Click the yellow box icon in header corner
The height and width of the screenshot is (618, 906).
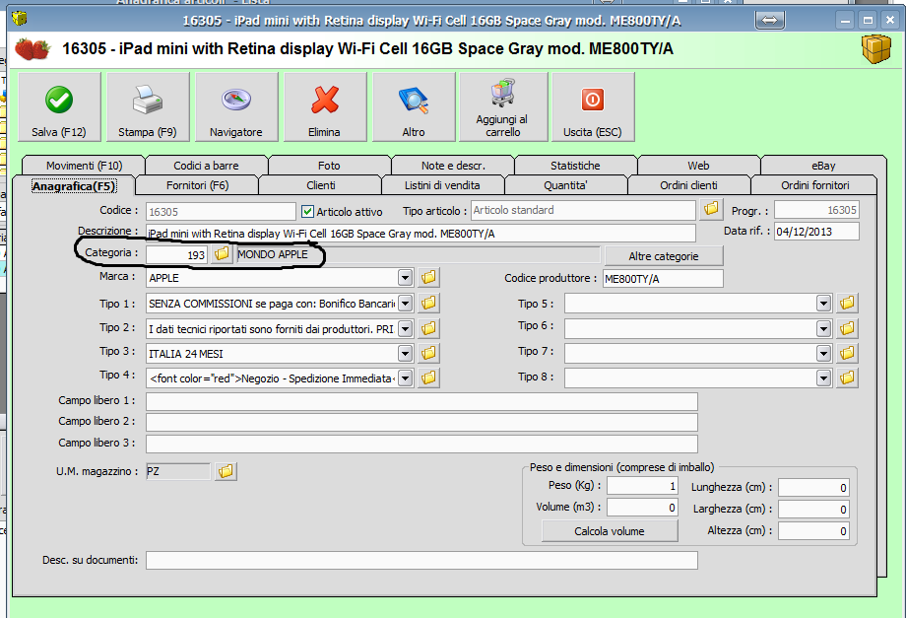coord(875,48)
